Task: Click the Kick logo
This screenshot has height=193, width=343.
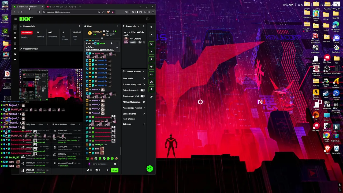Action: tap(25, 19)
